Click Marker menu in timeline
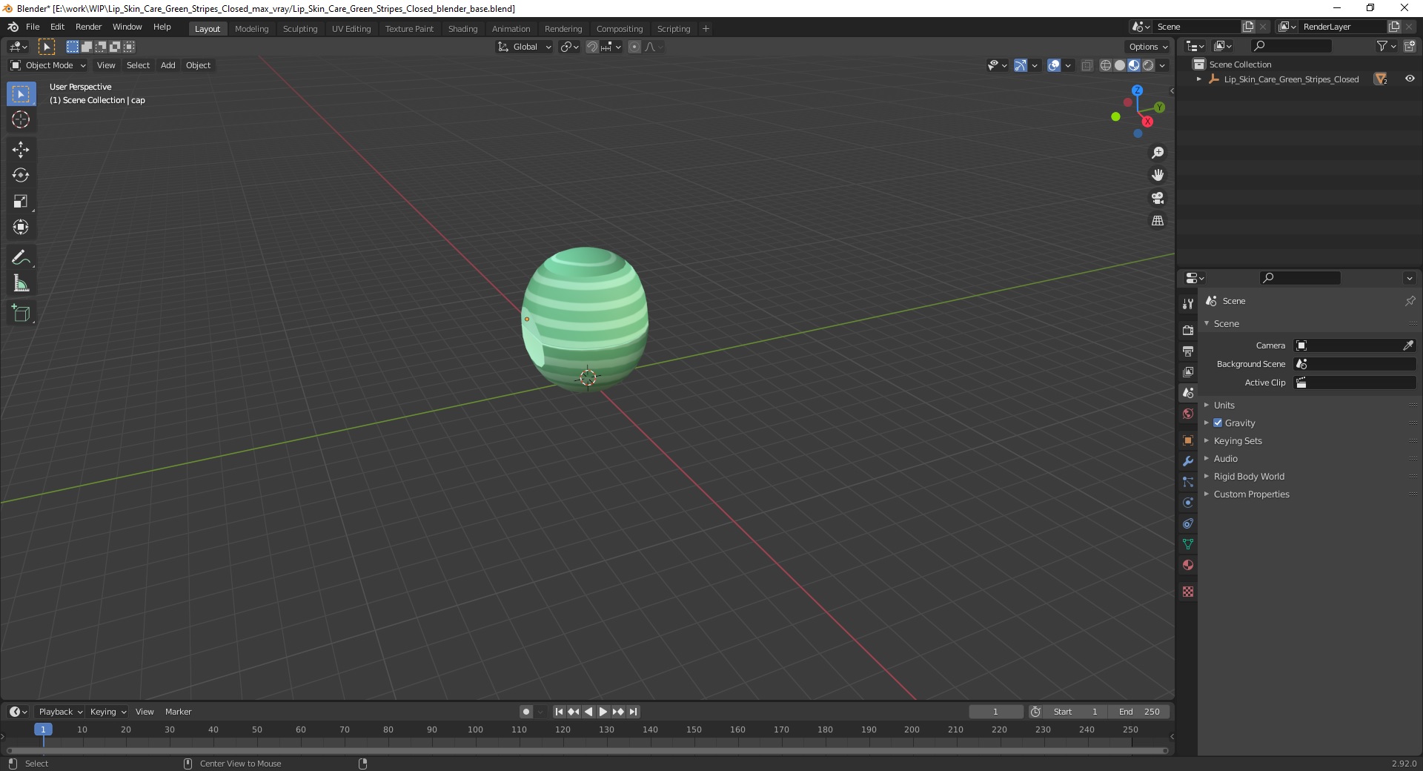The width and height of the screenshot is (1423, 771). coord(178,712)
